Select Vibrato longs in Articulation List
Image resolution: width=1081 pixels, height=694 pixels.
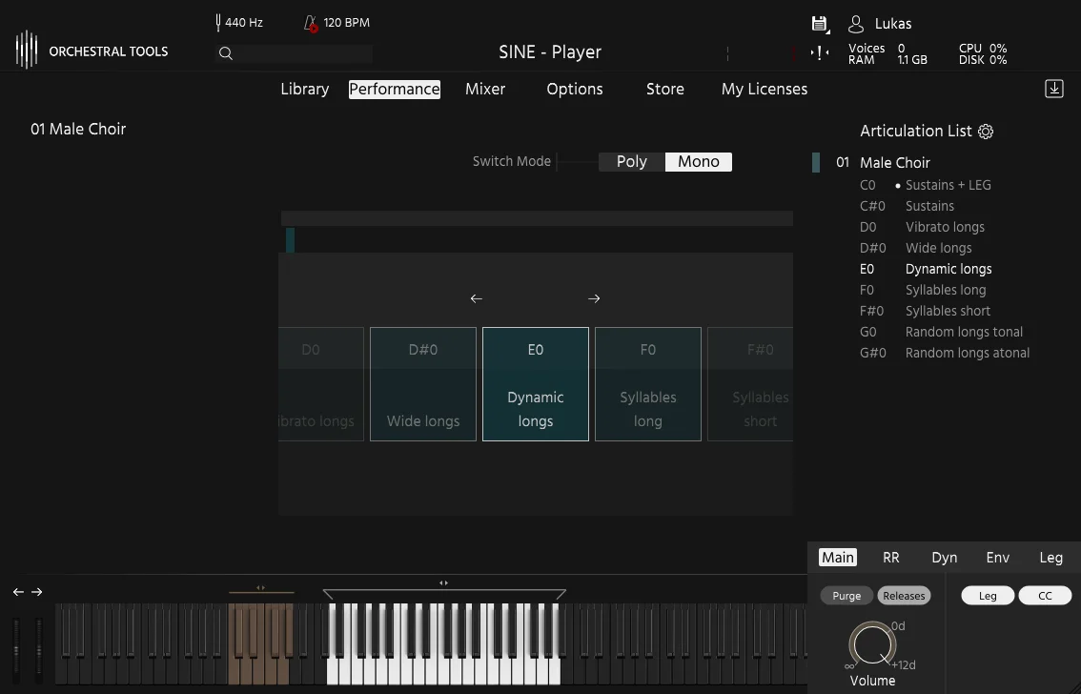[x=945, y=228]
